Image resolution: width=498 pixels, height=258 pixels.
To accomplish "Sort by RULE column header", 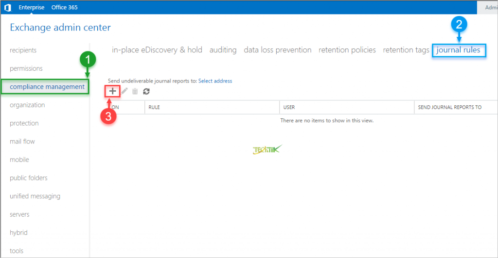I will coord(155,107).
